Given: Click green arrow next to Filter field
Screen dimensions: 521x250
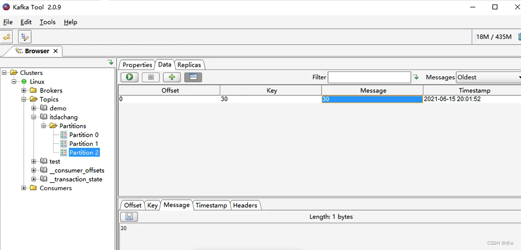Looking at the screenshot, I should 416,77.
